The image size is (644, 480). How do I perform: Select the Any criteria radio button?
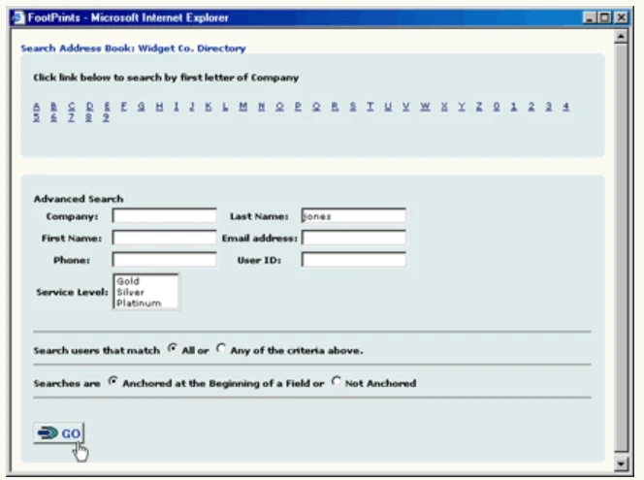point(221,348)
